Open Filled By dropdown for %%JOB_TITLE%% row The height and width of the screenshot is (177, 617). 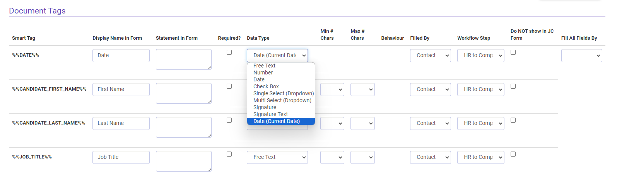pyautogui.click(x=431, y=157)
